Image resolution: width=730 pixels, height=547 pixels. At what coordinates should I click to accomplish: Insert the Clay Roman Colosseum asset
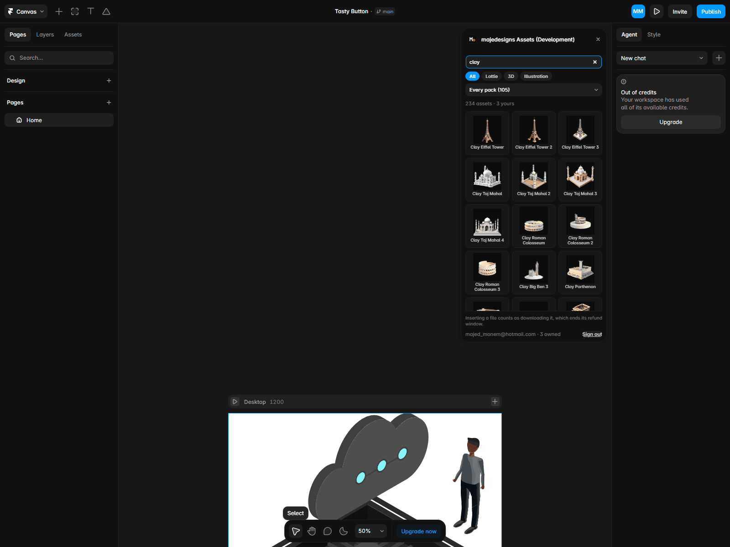point(534,226)
